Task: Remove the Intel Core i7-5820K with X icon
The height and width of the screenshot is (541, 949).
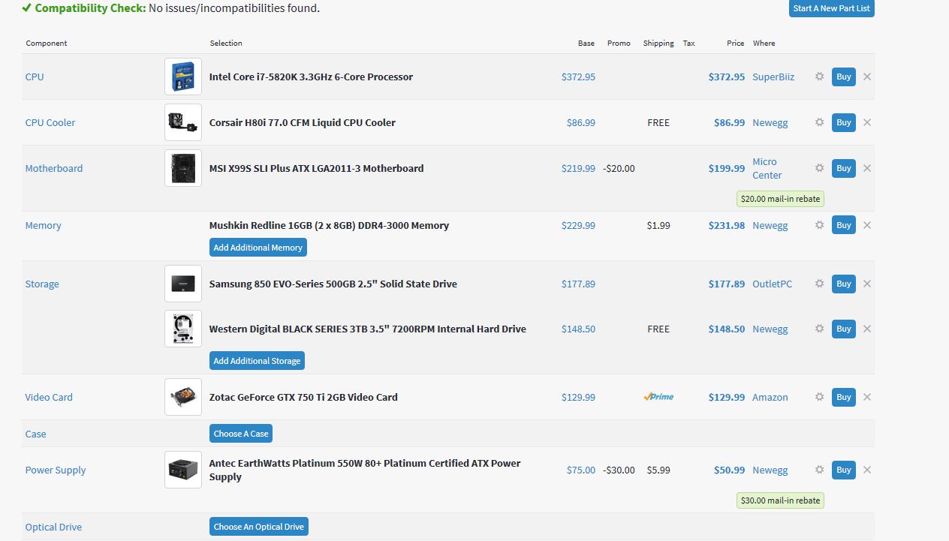Action: click(x=867, y=77)
